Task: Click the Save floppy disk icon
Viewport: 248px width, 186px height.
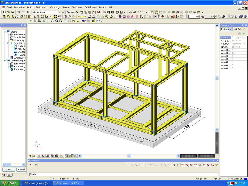Action: point(13,12)
